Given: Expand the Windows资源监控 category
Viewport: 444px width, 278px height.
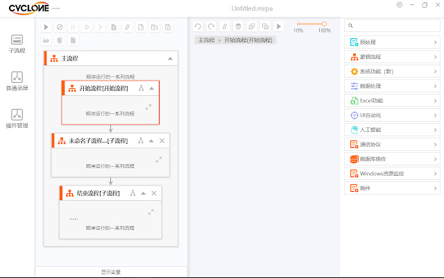Looking at the screenshot, I should [392, 174].
